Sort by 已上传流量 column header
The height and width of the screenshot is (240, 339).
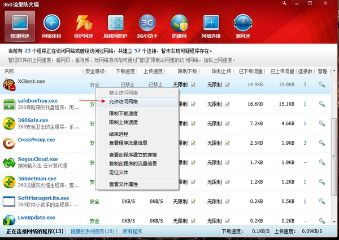click(x=282, y=71)
